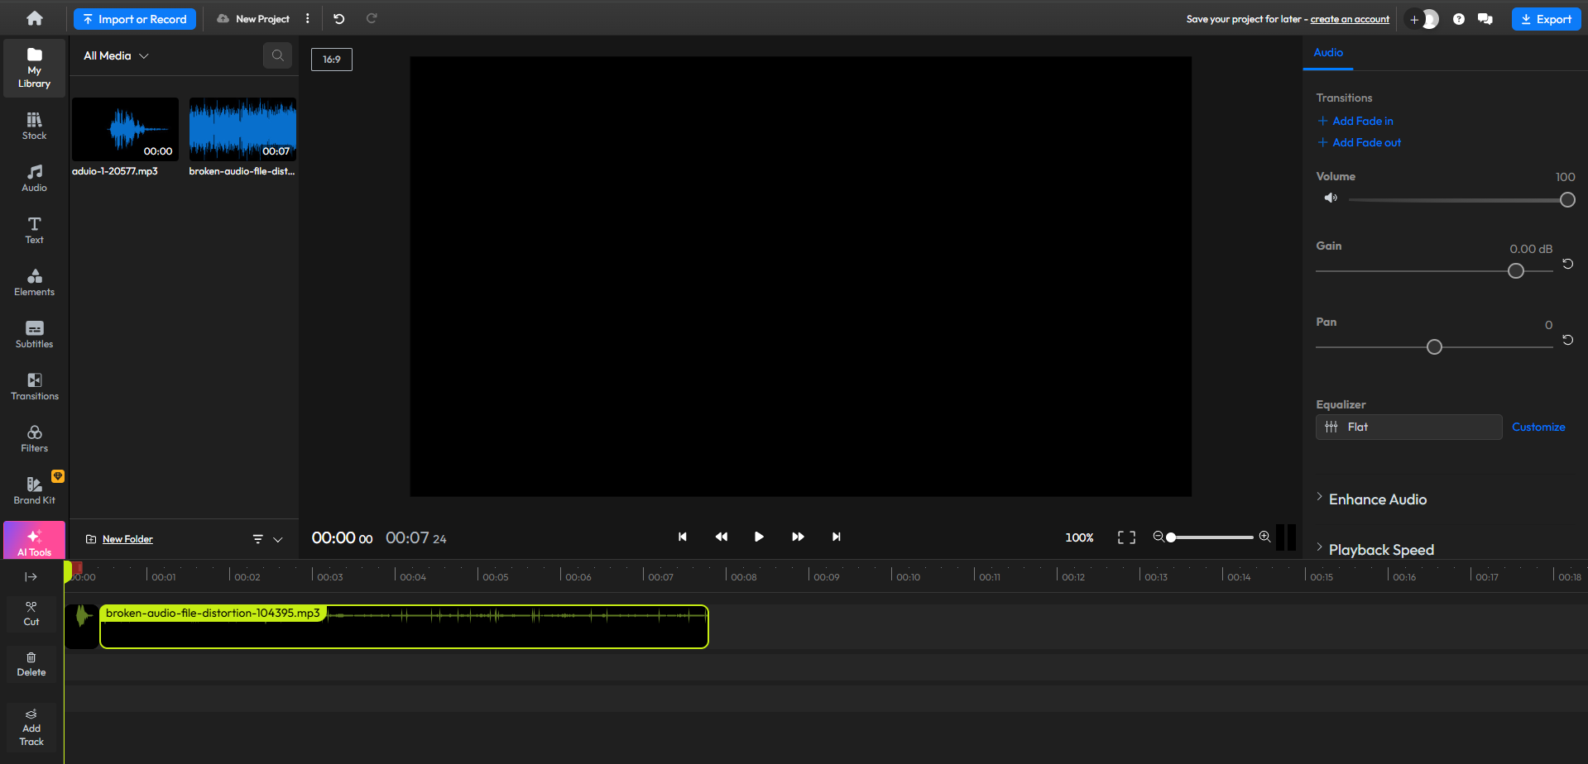Click the undo arrow in the top bar
Screen dimensions: 1588x764
pos(338,18)
